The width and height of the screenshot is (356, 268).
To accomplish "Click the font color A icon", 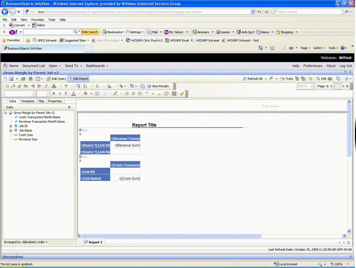I will coord(73,94).
